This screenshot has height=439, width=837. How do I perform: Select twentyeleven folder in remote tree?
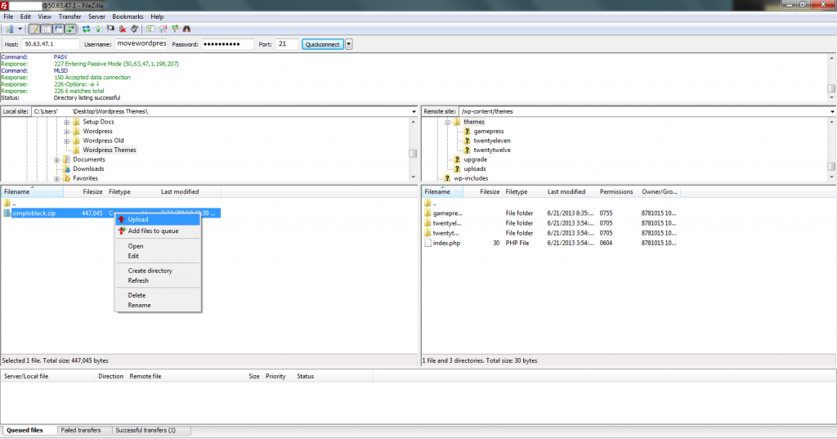click(x=491, y=141)
